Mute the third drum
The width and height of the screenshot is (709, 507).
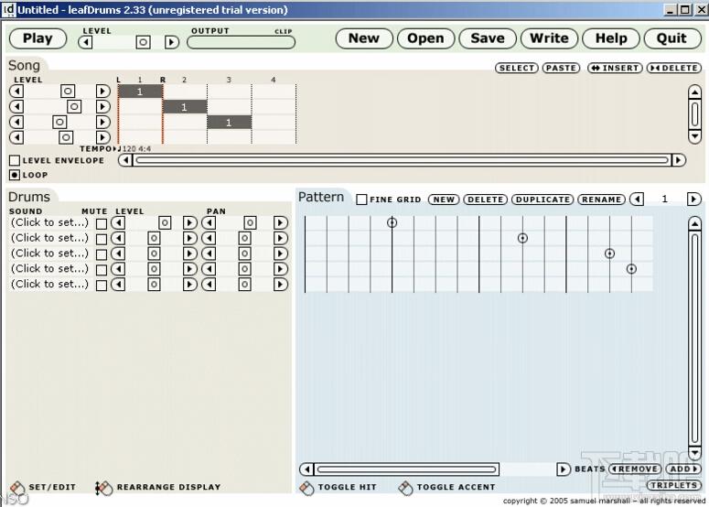click(x=102, y=254)
